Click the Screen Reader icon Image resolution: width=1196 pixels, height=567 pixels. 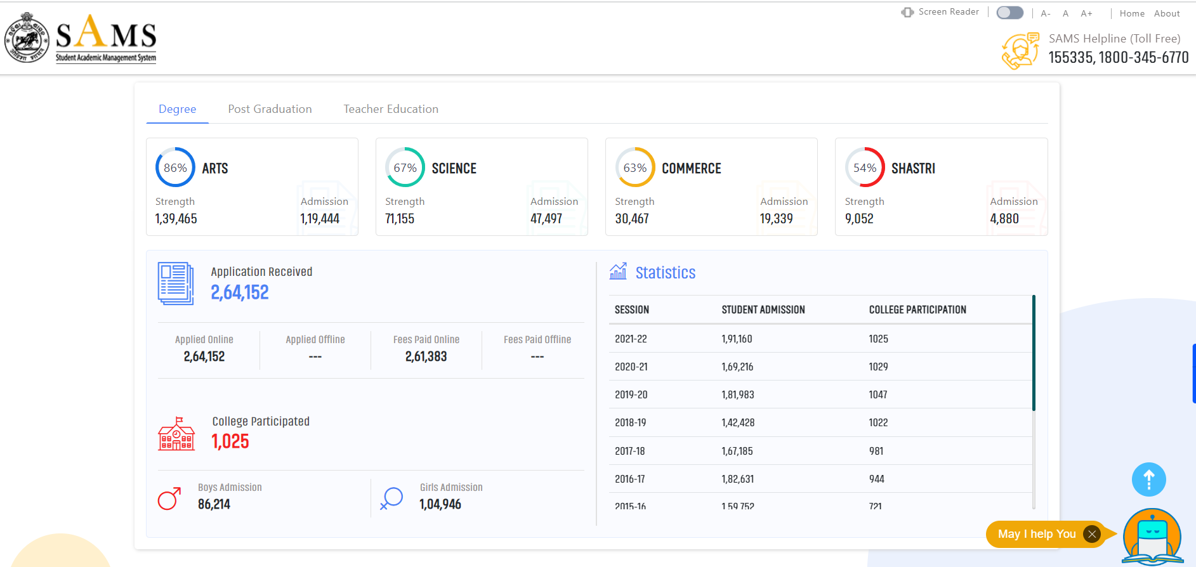(907, 12)
